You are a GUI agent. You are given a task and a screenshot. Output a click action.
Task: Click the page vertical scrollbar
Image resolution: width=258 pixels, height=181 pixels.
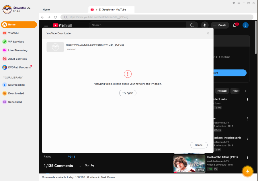tap(256, 37)
